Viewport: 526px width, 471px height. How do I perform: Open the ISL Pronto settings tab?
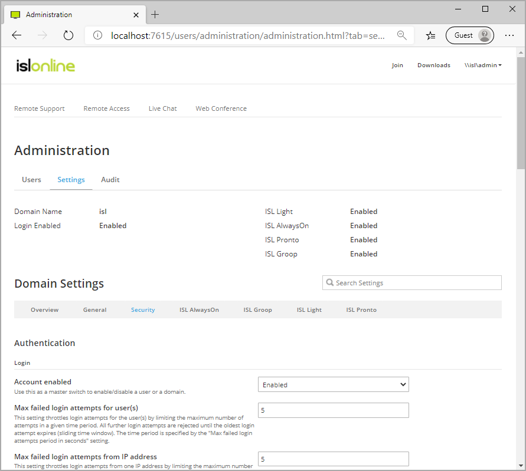point(361,310)
